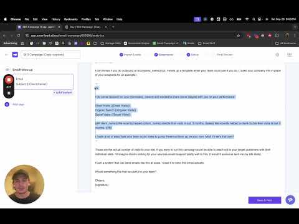Go to the Setup step
Screen dimensions: 299x224
click(x=192, y=55)
